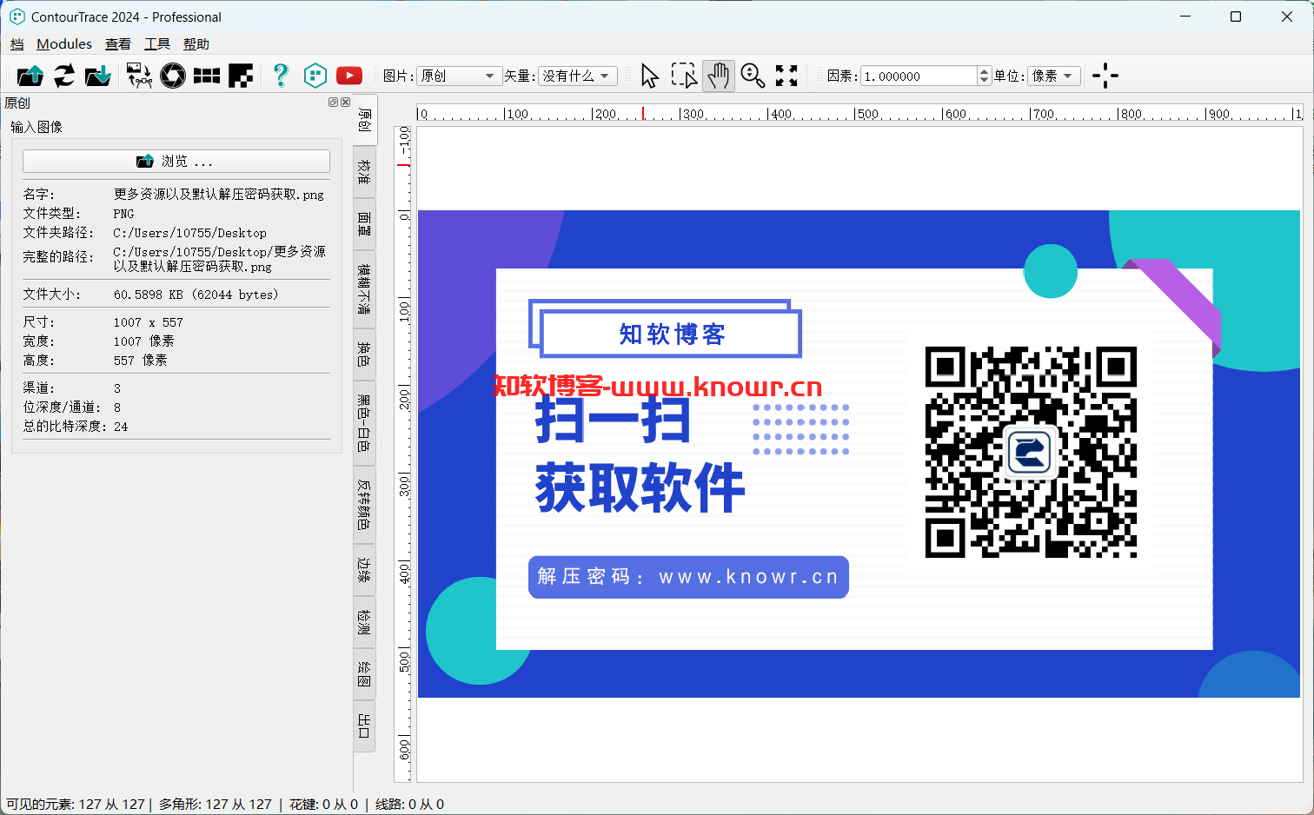Select the zoom magnifier tool
Image resolution: width=1314 pixels, height=815 pixels.
[753, 76]
